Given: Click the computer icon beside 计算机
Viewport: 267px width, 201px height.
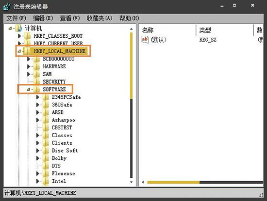Looking at the screenshot, I should click(x=19, y=28).
